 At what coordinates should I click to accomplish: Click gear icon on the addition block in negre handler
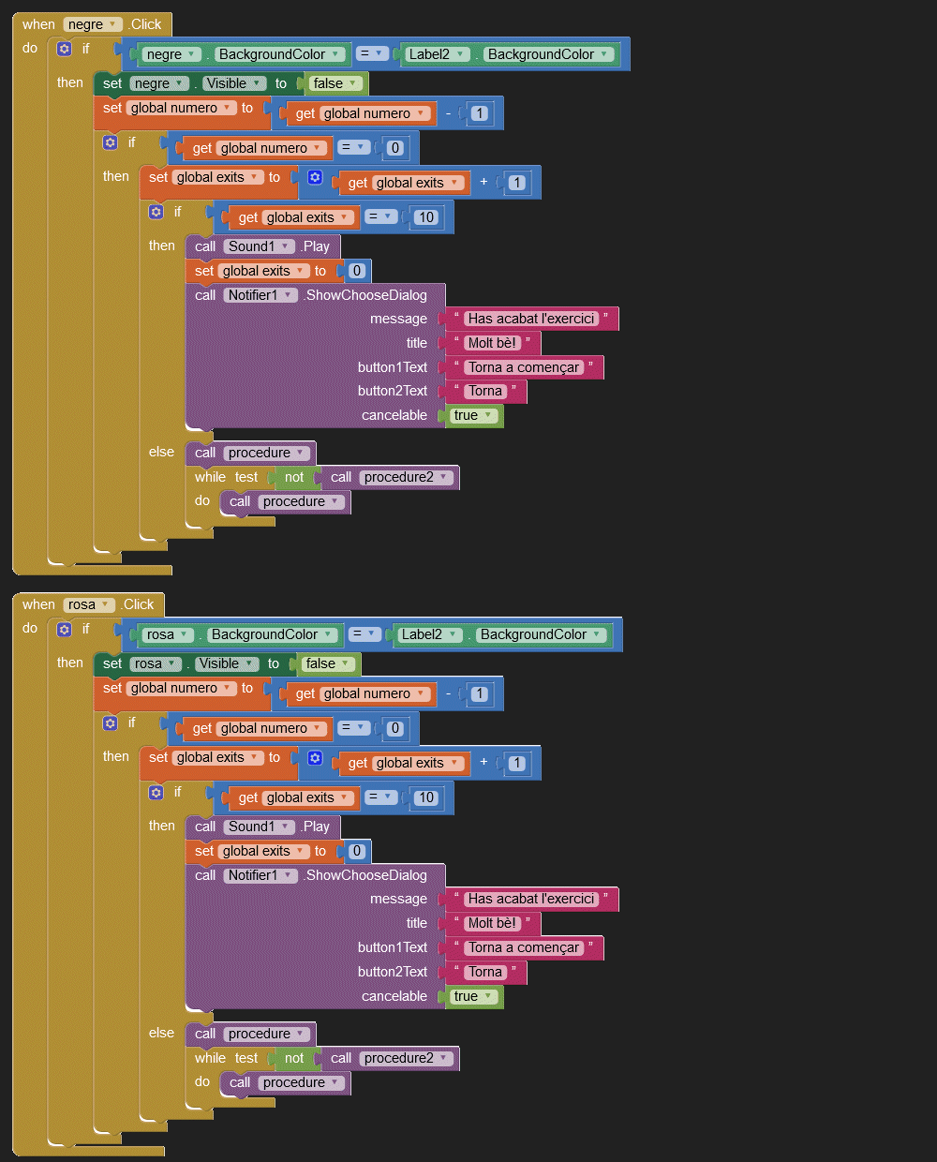click(315, 177)
